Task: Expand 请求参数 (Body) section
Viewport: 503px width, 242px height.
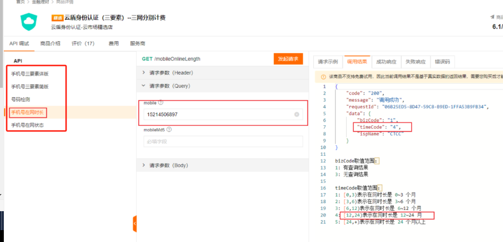Action: (222, 166)
